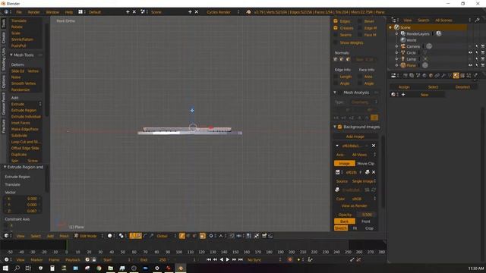
Task: Enable face Area info checkbox
Action: (x=360, y=76)
